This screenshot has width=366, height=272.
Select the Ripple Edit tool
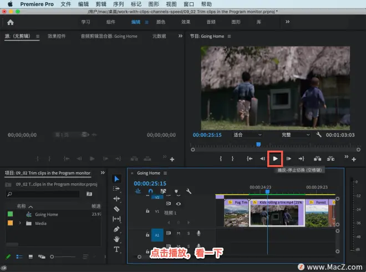click(116, 198)
